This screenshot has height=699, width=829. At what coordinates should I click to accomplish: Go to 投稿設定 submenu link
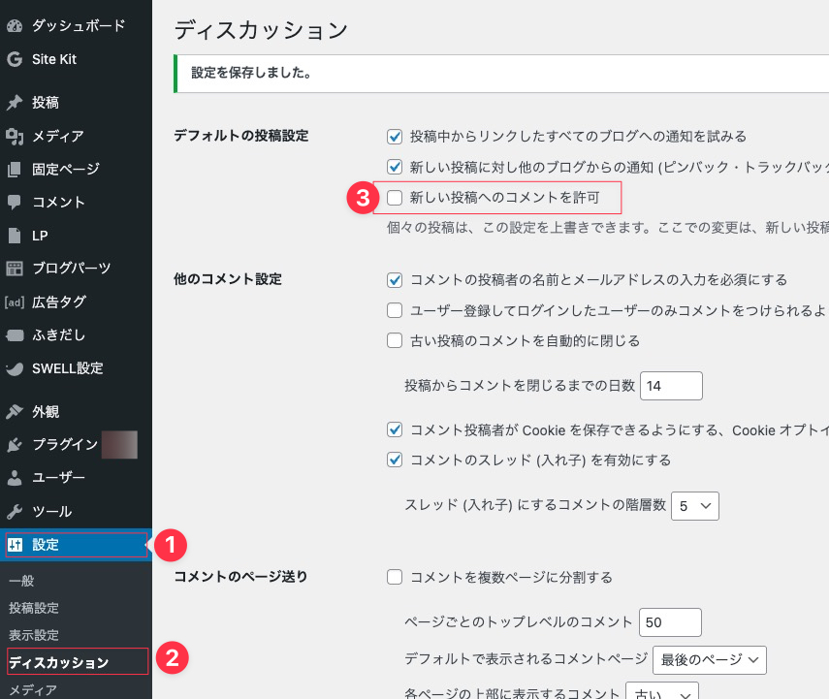point(34,608)
